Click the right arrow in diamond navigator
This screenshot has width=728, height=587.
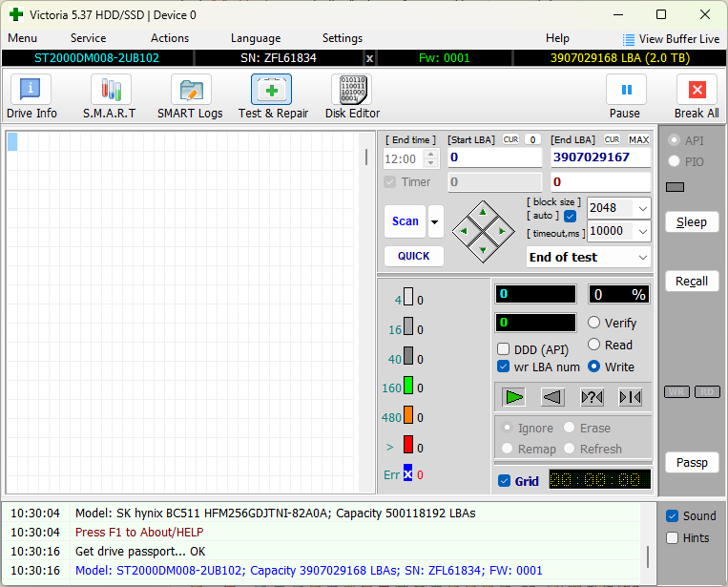pyautogui.click(x=502, y=231)
